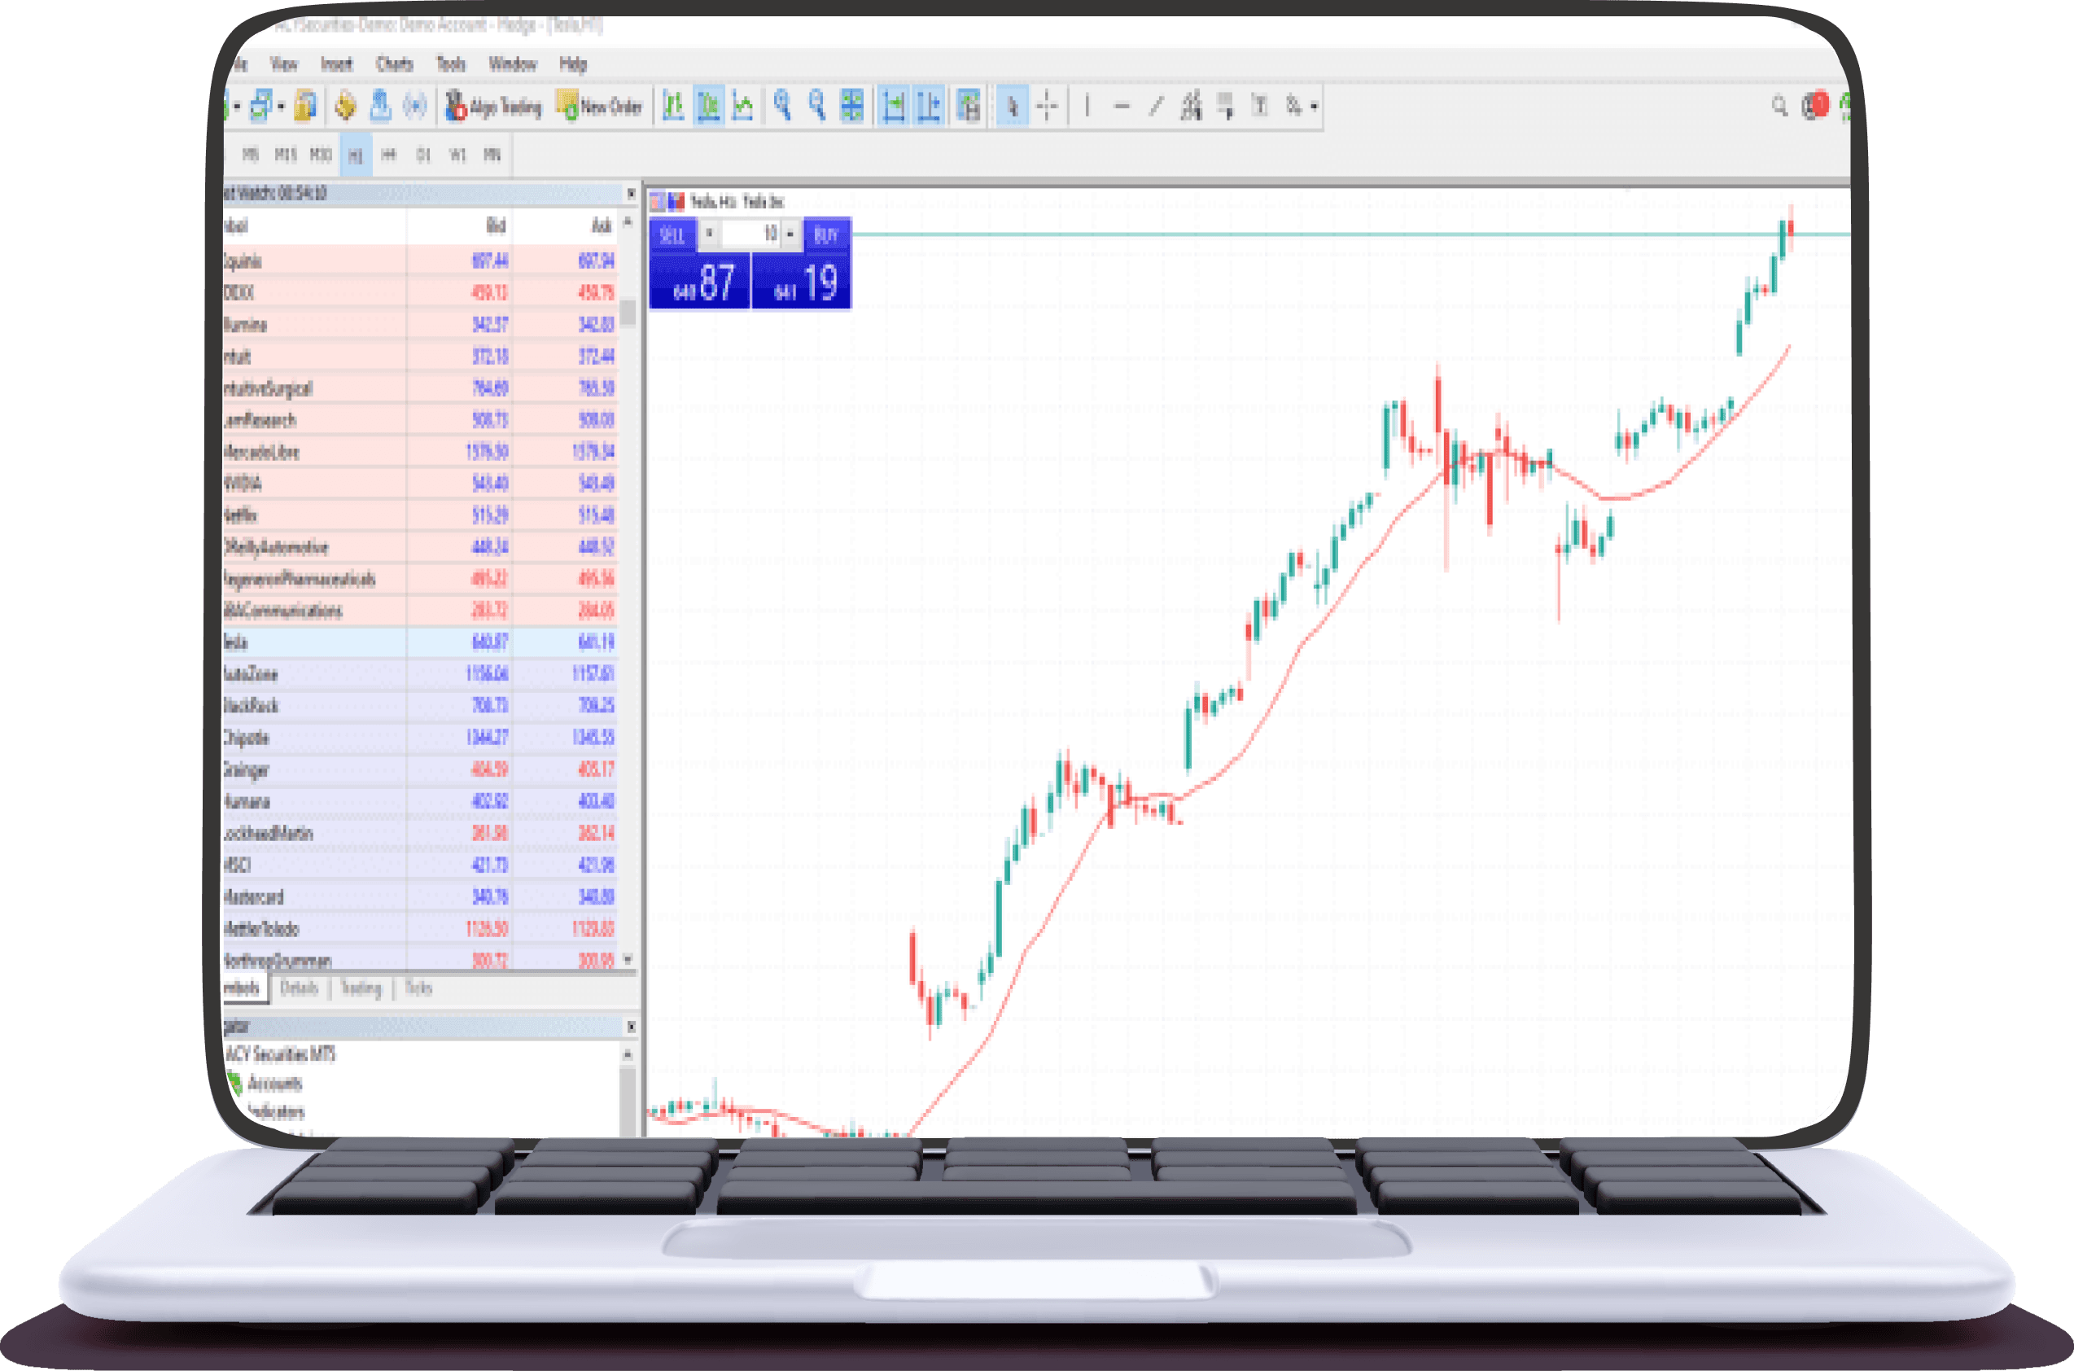The width and height of the screenshot is (2074, 1371).
Task: Switch chart to bar chart mode
Action: 674,106
